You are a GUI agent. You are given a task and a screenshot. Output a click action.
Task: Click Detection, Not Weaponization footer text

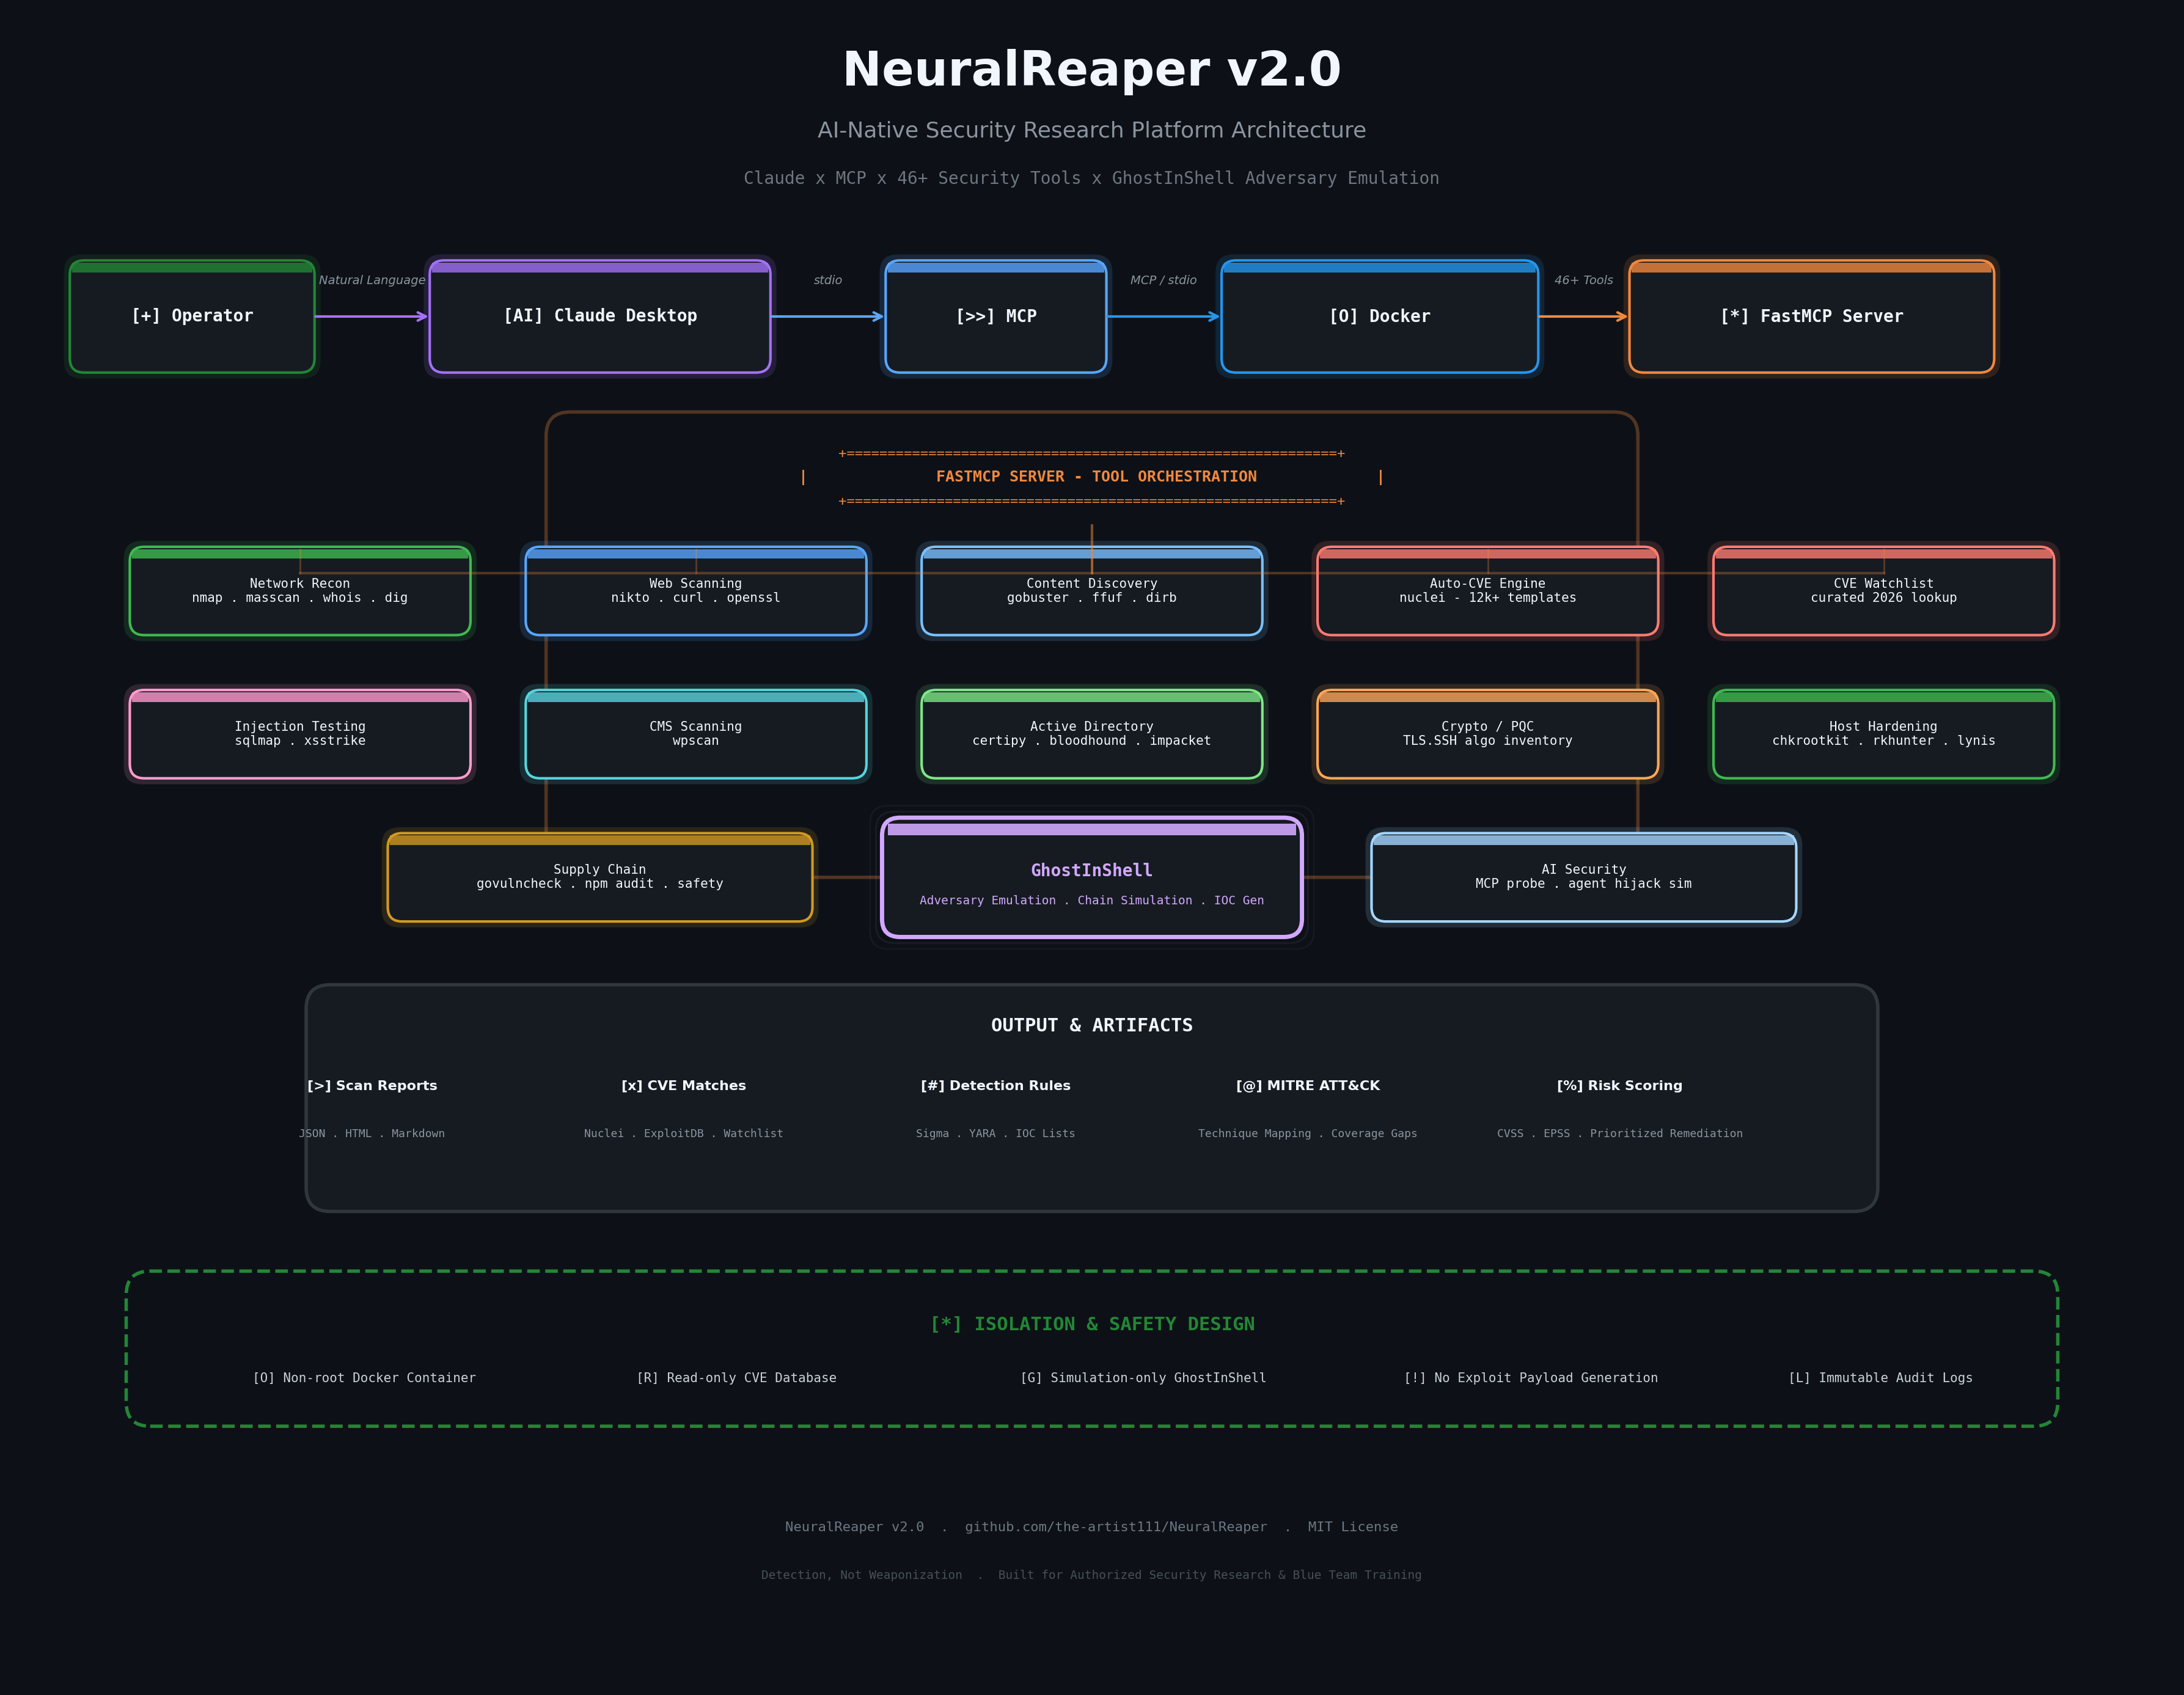pos(862,1575)
